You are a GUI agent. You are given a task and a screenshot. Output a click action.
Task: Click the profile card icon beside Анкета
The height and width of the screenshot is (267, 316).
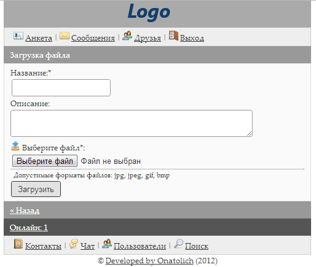[18, 36]
